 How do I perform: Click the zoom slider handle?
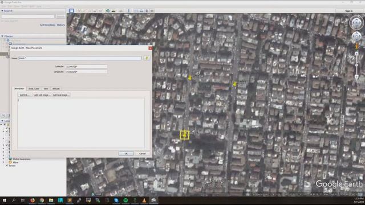tap(356, 65)
